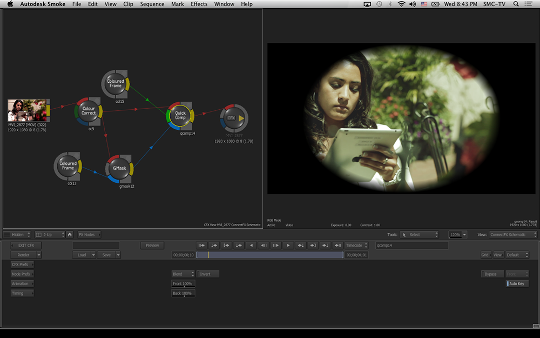
Task: Select the Coloured Frame node col13
Action: (68, 166)
